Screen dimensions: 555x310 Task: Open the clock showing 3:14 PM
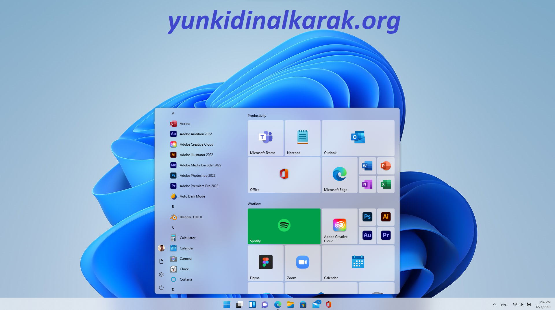[543, 305]
